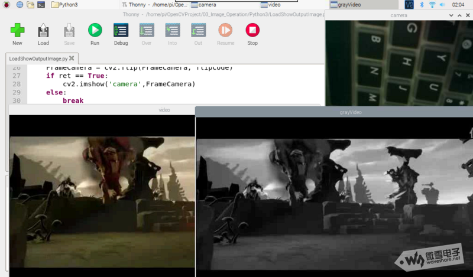
Task: Switch to the Thonny taskbar entry
Action: 155,5
